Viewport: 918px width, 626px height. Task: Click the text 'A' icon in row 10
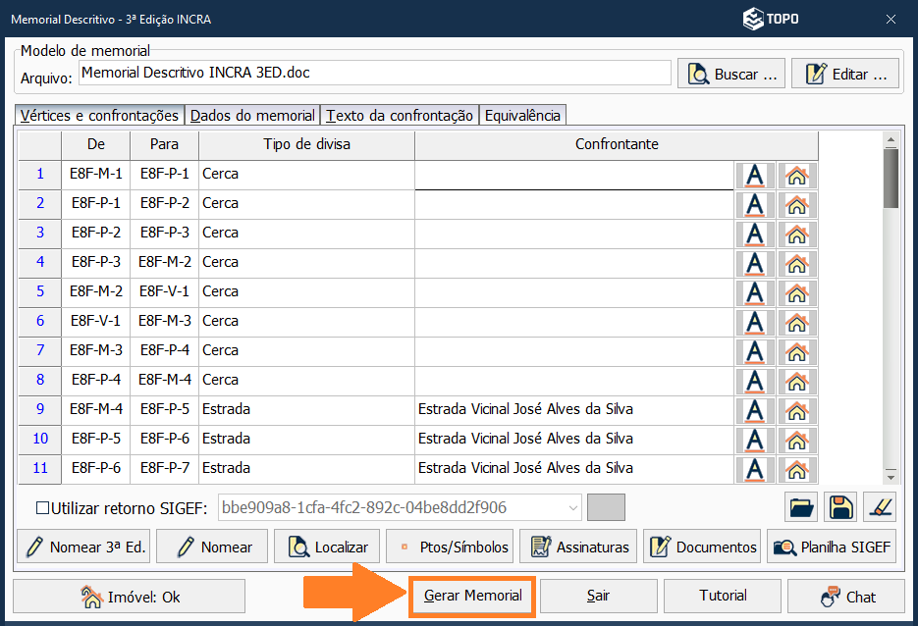pyautogui.click(x=755, y=441)
